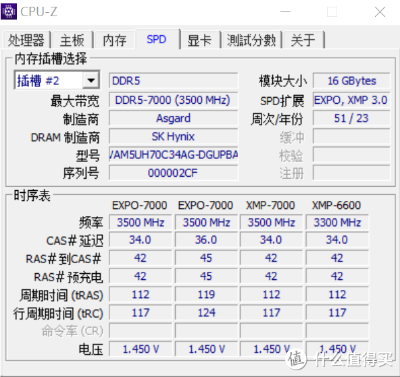Click the CPU-Z application icon in title bar
The height and width of the screenshot is (377, 400).
9,11
